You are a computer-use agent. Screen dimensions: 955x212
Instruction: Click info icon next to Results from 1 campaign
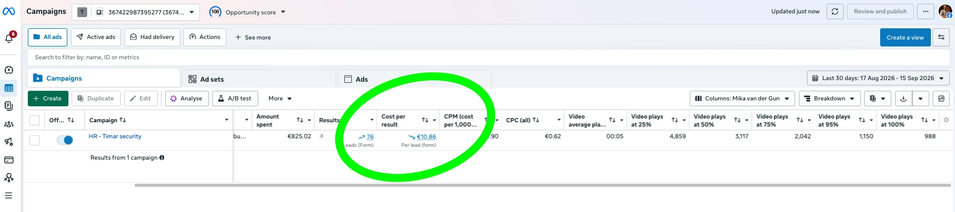tap(162, 158)
